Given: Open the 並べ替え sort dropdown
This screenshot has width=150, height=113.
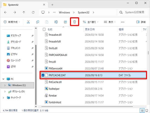Looking at the screenshot, I should coord(90,22).
